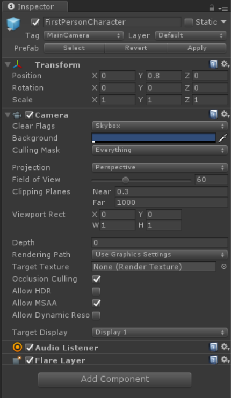Click the Background color eyedropper icon
The height and width of the screenshot is (398, 231).
point(222,138)
